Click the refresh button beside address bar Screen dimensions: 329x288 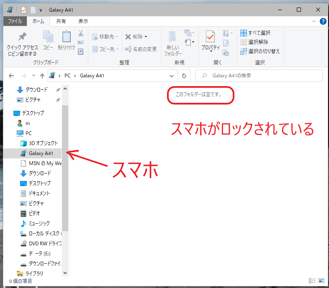pos(184,76)
